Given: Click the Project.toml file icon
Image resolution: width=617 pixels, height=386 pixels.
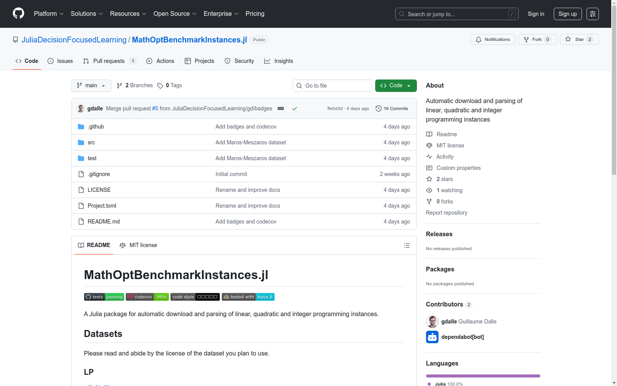Looking at the screenshot, I should 81,206.
